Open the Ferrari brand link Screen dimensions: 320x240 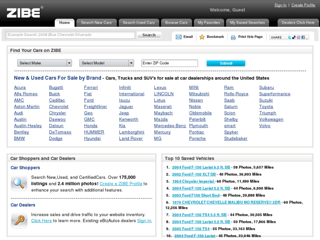(x=91, y=88)
